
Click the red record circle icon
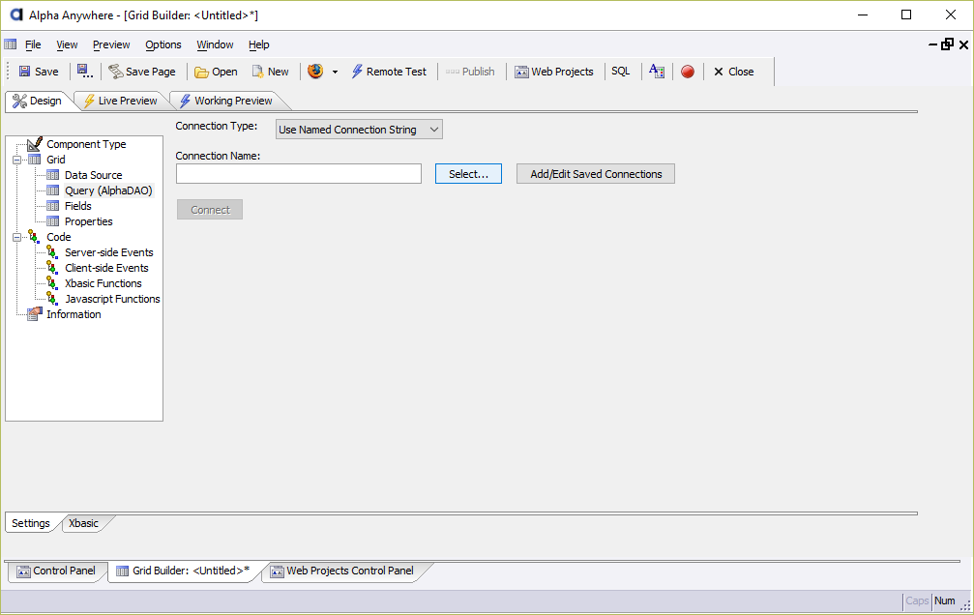click(x=688, y=72)
